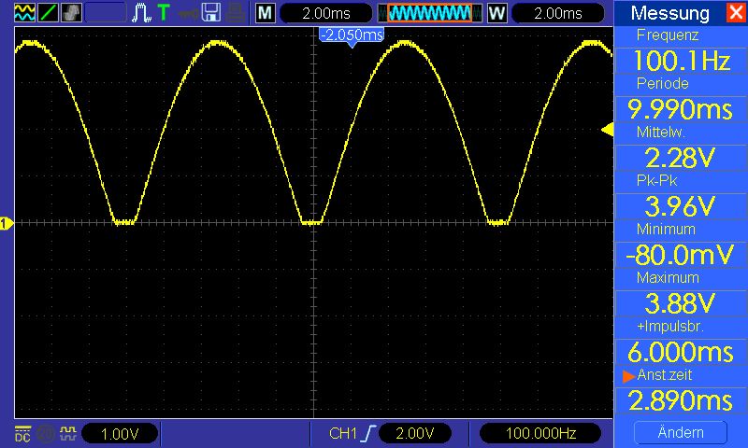Click the Anst.zeit measurement label
748x448 pixels.
pos(665,375)
